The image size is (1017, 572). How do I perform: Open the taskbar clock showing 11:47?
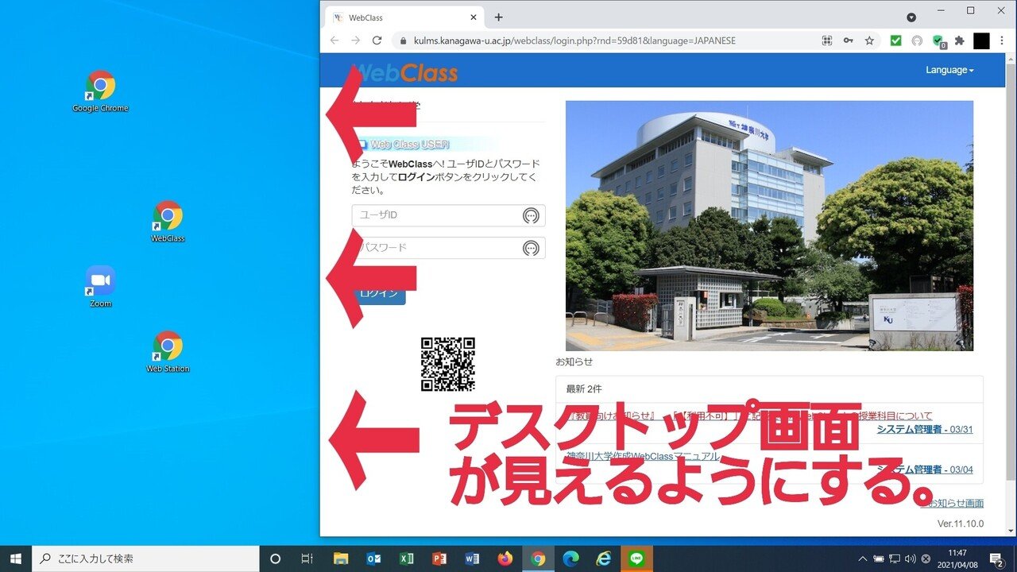[x=957, y=558]
